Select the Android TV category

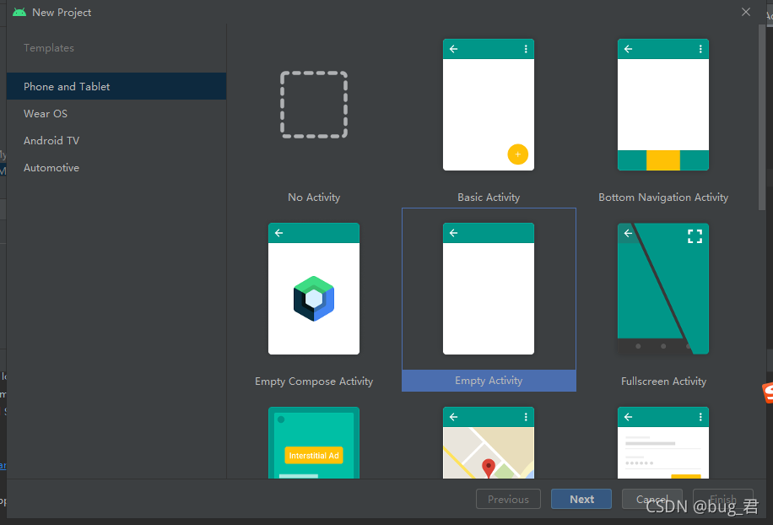(x=116, y=140)
